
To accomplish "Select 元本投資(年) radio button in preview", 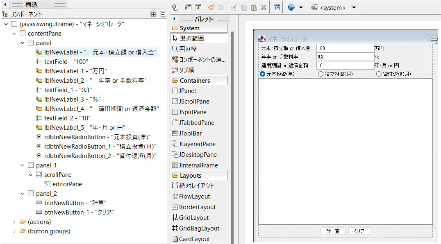I will pyautogui.click(x=277, y=74).
